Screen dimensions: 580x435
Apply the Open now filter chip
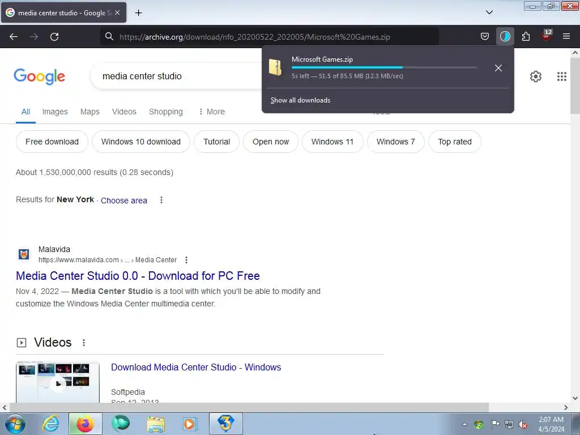(x=271, y=142)
